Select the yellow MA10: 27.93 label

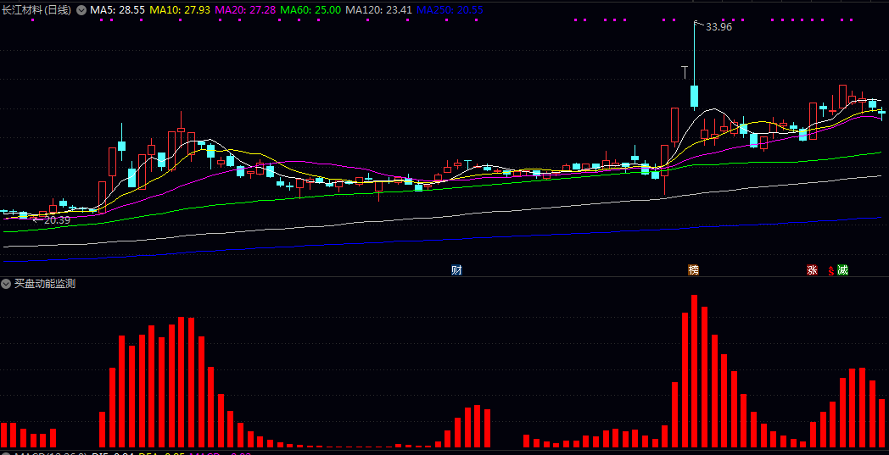click(x=181, y=10)
